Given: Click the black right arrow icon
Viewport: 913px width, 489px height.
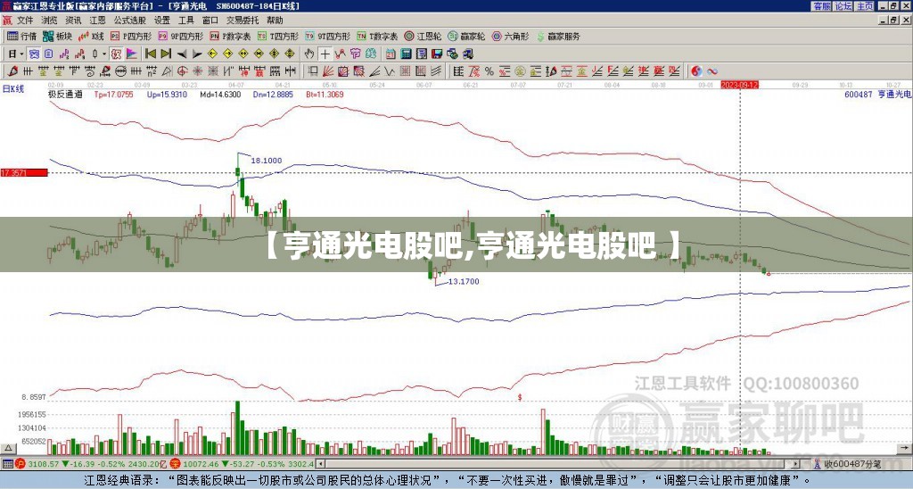Looking at the screenshot, I should tap(197, 54).
